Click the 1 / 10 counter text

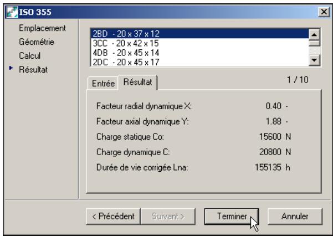tap(298, 80)
